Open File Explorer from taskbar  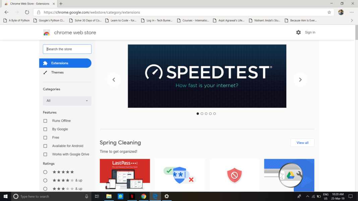109,196
